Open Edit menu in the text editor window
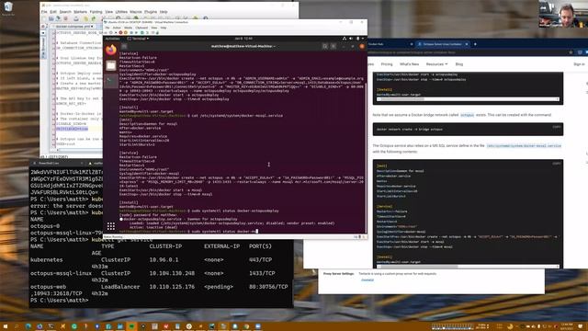The width and height of the screenshot is (588, 331). pos(53,12)
